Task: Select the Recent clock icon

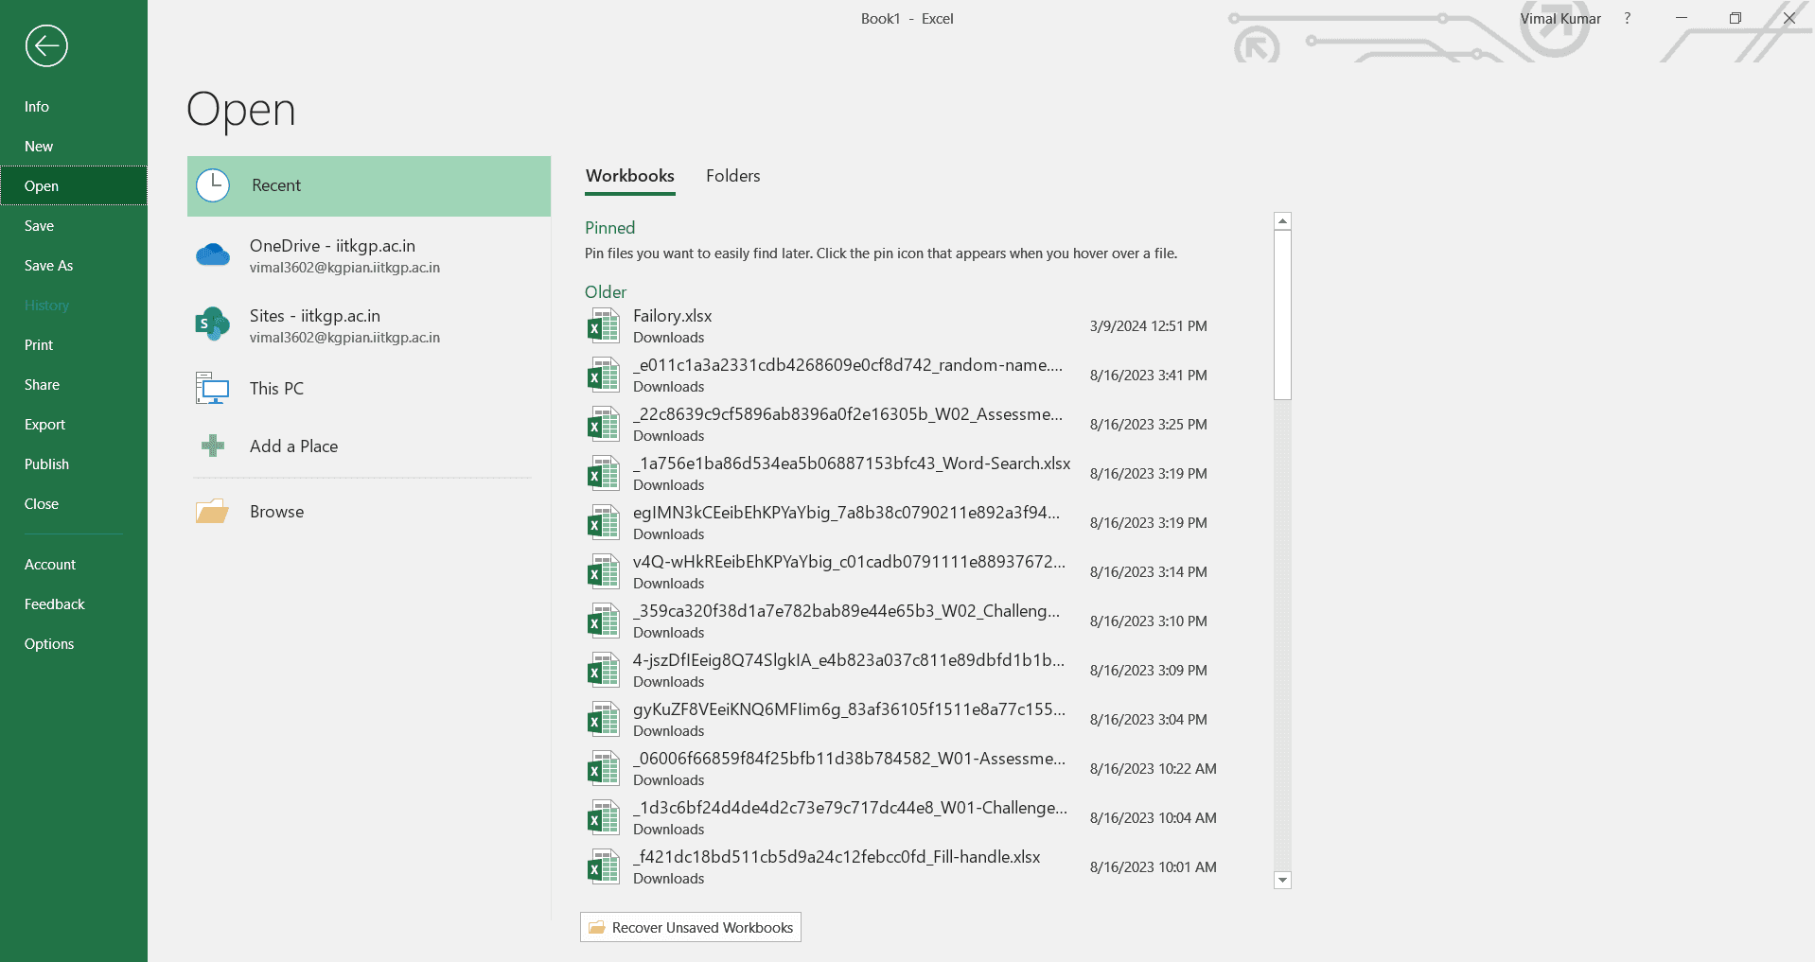Action: [213, 185]
